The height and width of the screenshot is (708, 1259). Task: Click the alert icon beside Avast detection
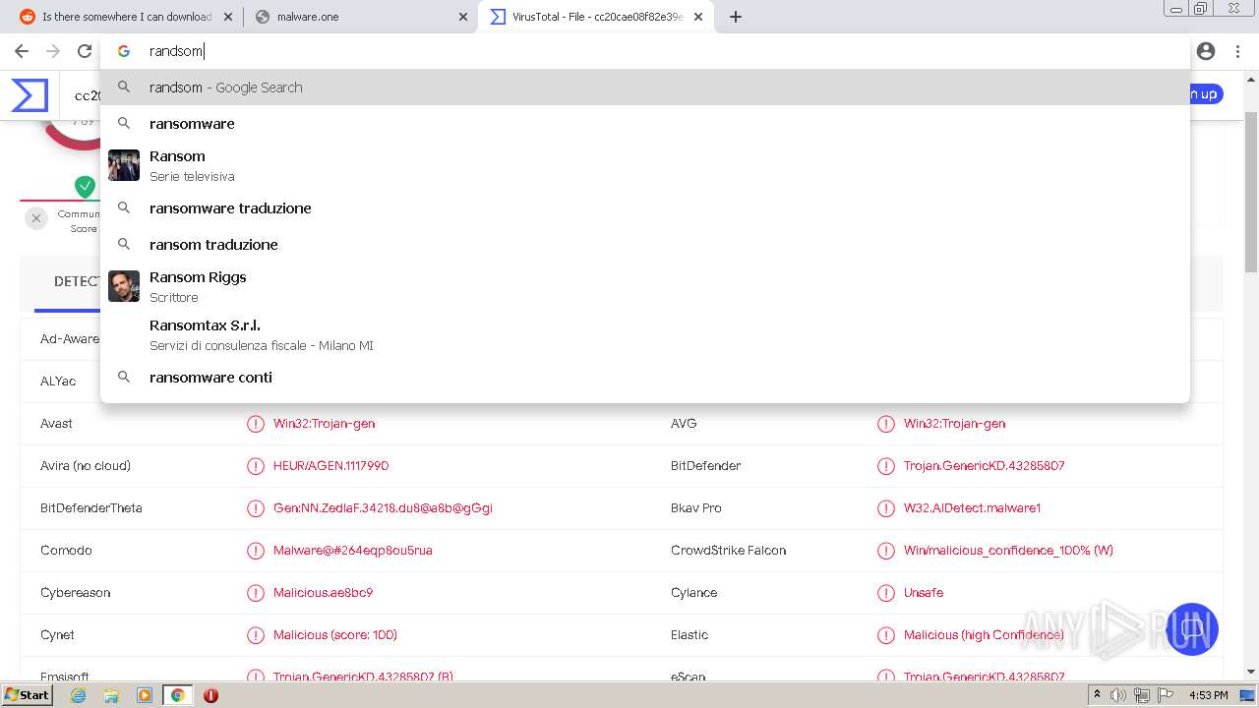256,424
